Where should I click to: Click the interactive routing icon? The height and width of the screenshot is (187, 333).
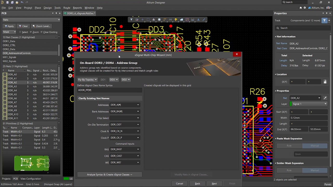[x=165, y=19]
